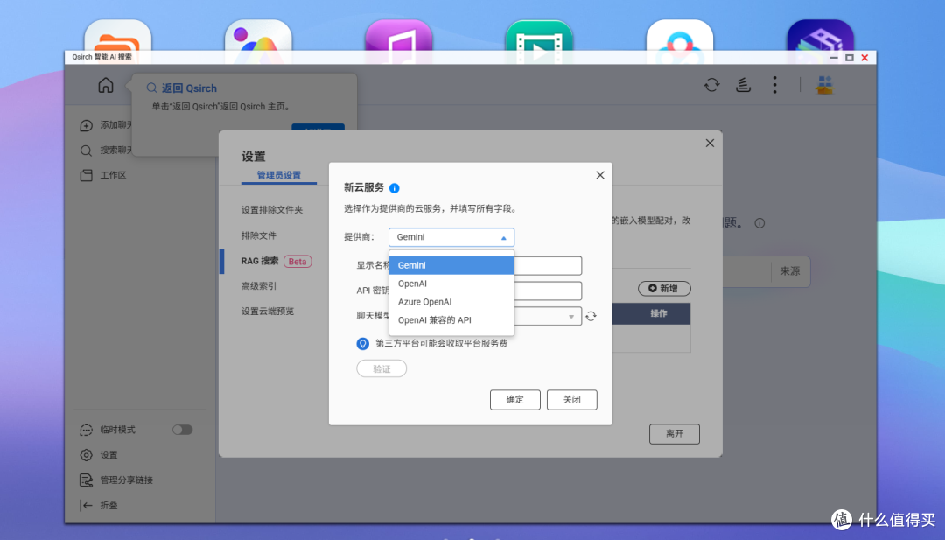Close the 设置 dialog with X

pos(710,143)
